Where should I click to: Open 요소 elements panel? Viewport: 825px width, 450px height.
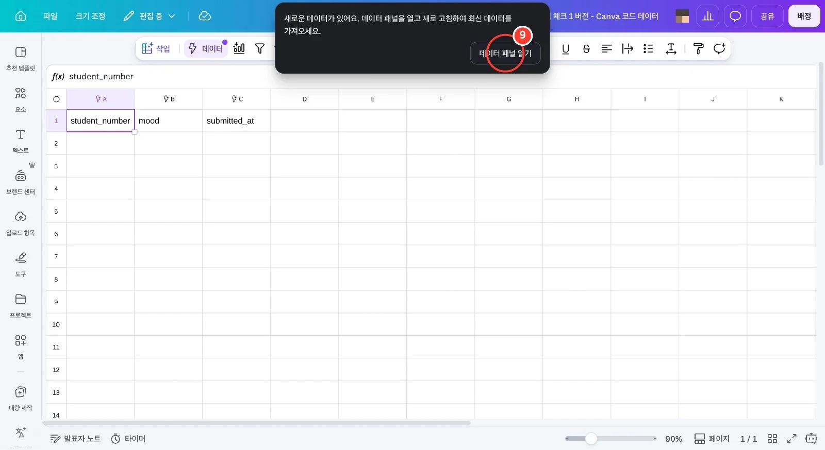[21, 100]
